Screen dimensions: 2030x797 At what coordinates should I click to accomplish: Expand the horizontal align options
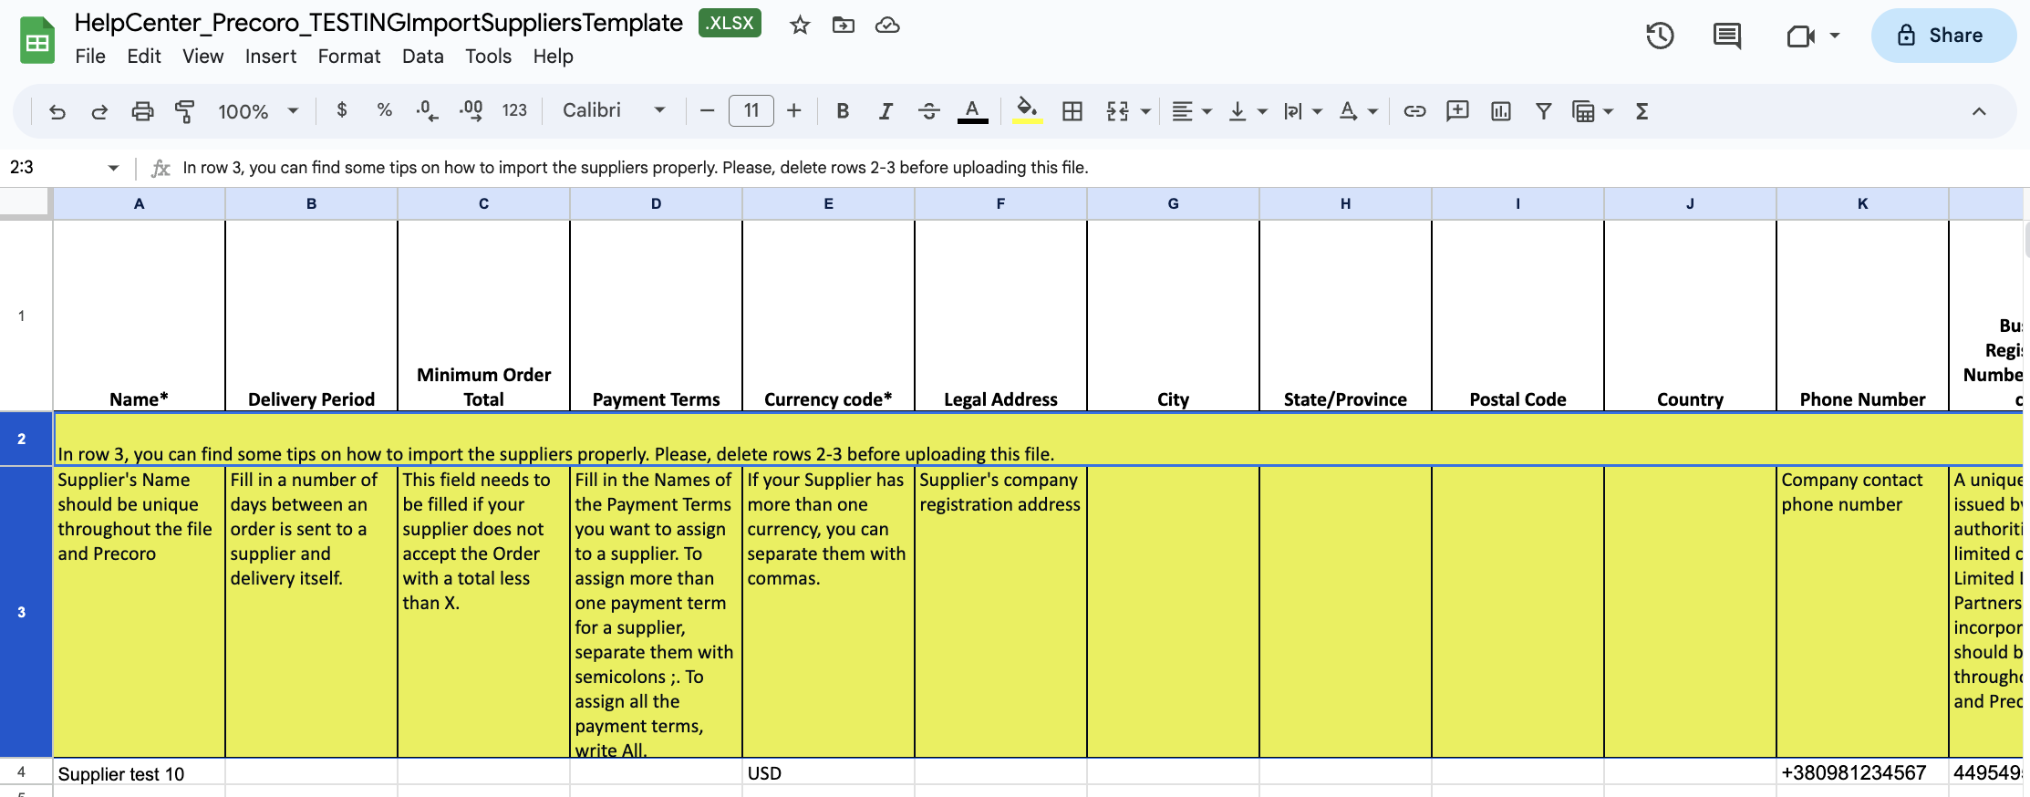tap(1191, 111)
